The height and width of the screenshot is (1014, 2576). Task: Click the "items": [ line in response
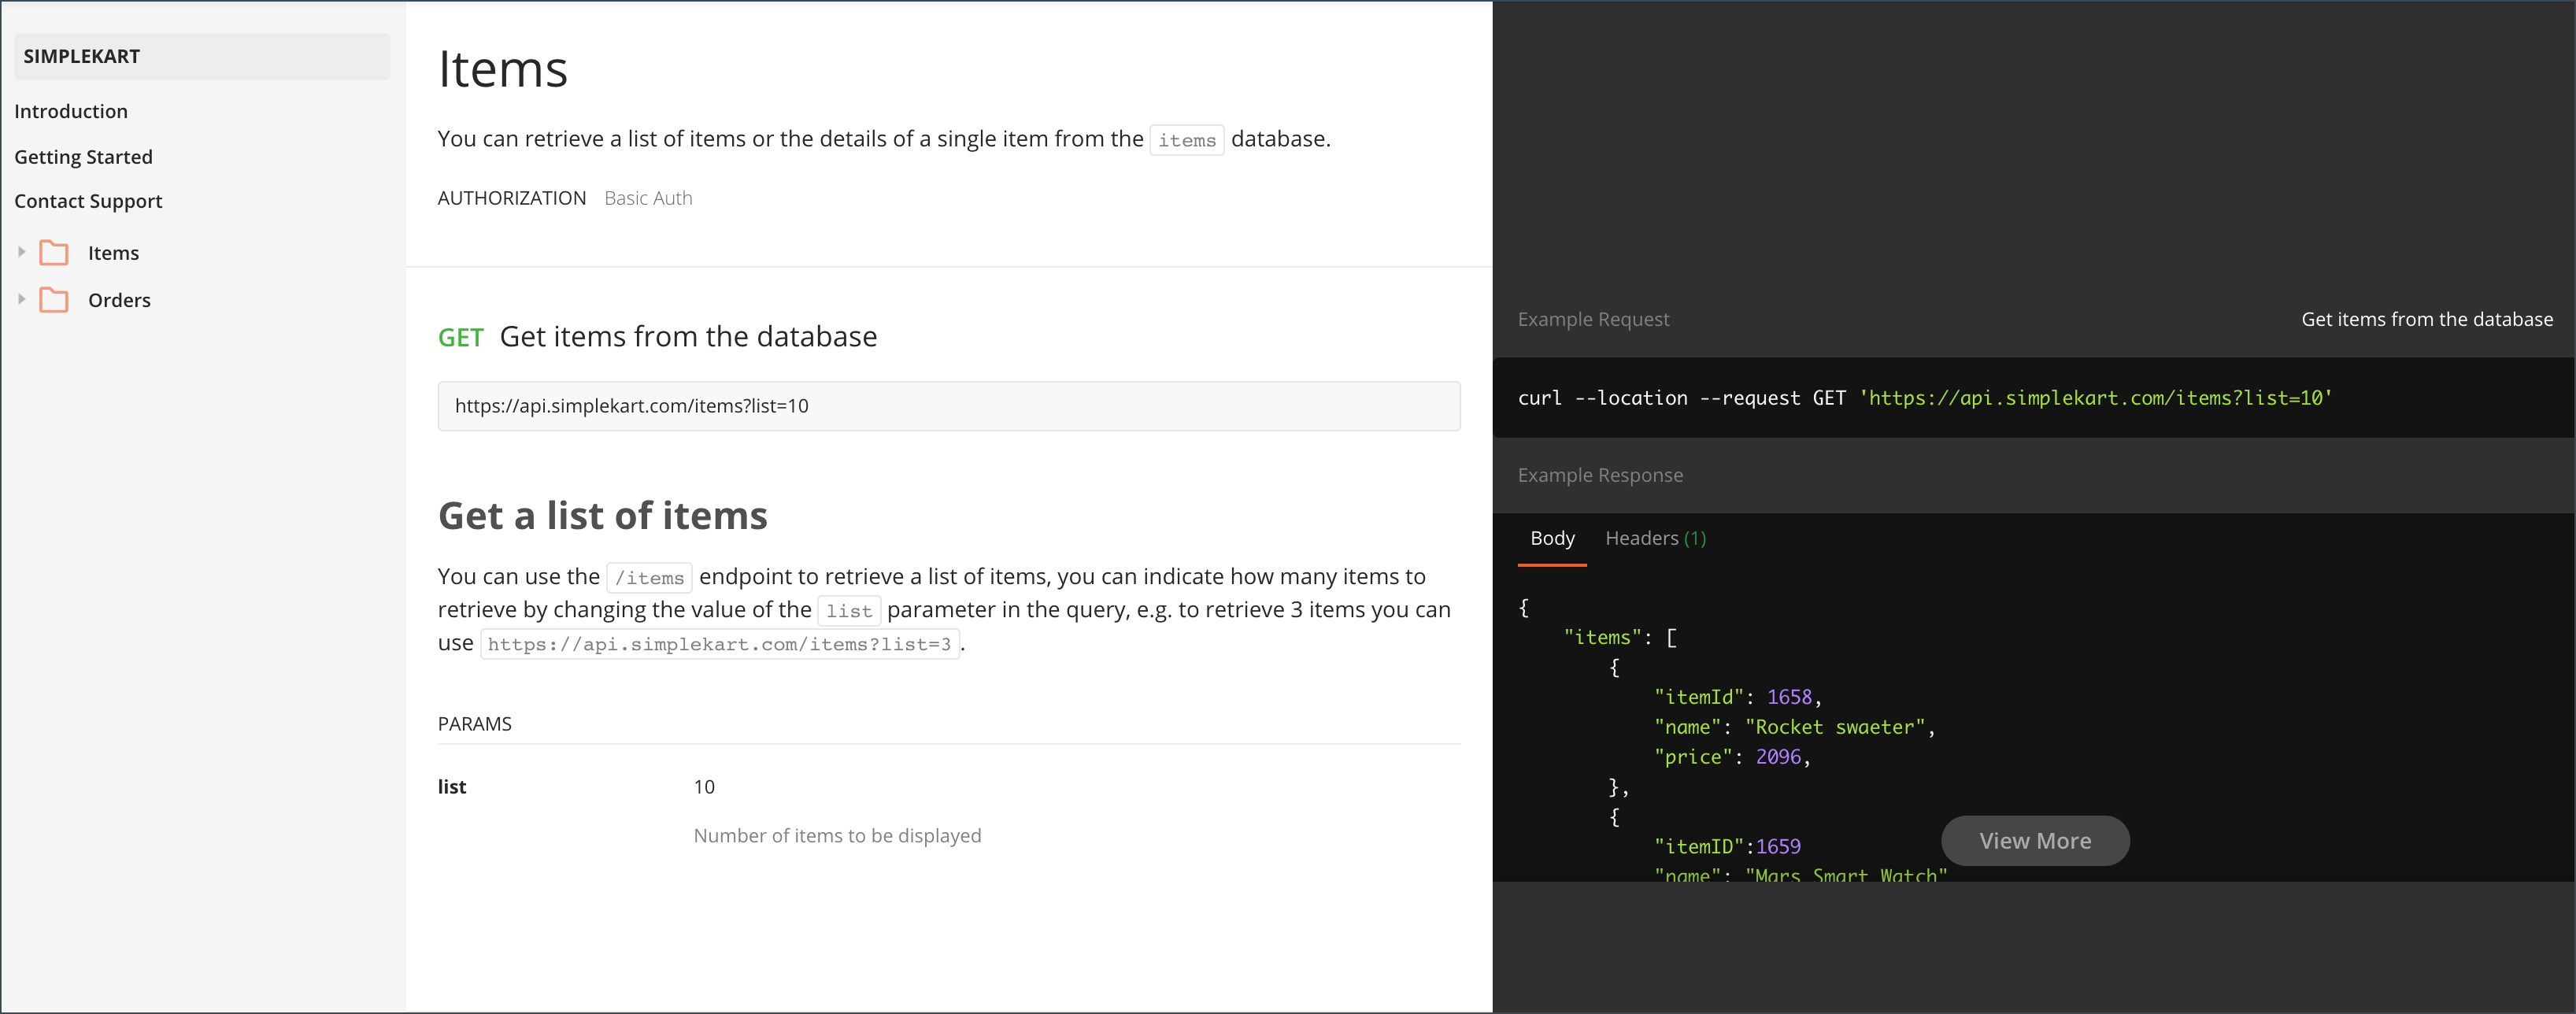pyautogui.click(x=1620, y=637)
